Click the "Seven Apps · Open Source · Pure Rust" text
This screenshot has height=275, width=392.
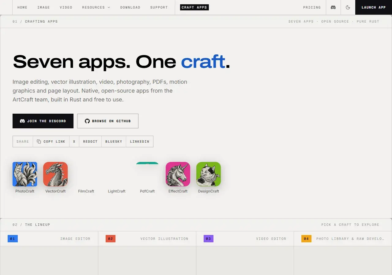334,21
